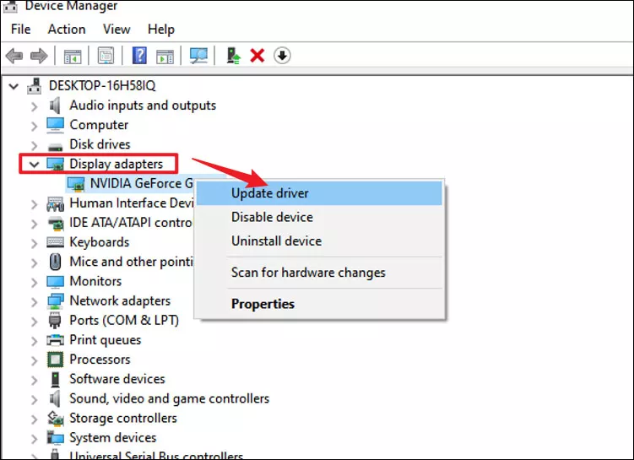634x460 pixels.
Task: Expand the Processors chevron
Action: [35, 360]
